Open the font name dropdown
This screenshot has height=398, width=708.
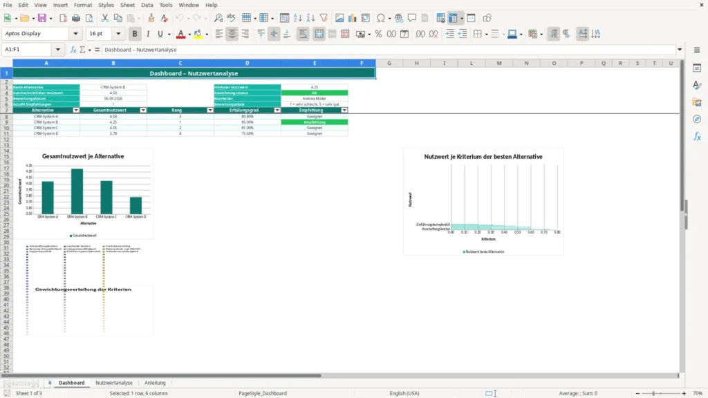75,34
